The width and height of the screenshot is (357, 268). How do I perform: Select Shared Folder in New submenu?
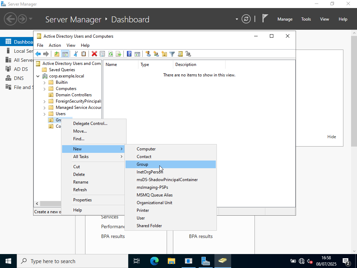(x=170, y=226)
